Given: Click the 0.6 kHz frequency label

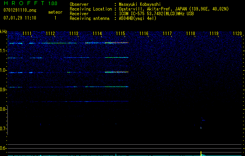Looking at the screenshot, I should point(3,148).
